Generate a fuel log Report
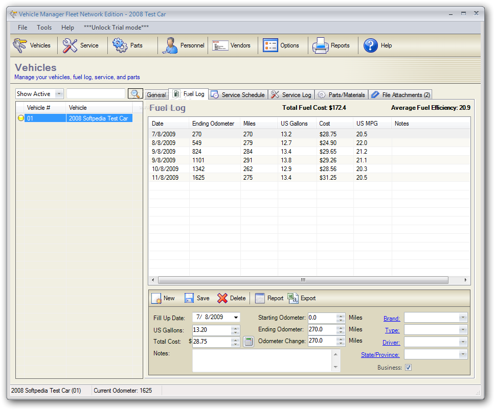Screen dimensions: 495x410 pos(269,298)
